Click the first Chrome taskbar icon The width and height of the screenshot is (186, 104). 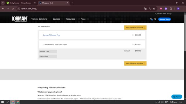(x=13, y=102)
